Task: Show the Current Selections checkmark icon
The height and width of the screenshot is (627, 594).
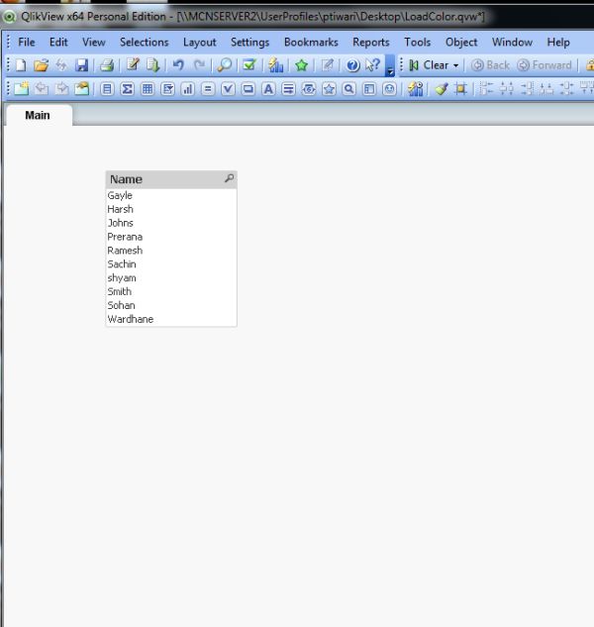Action: coord(249,64)
